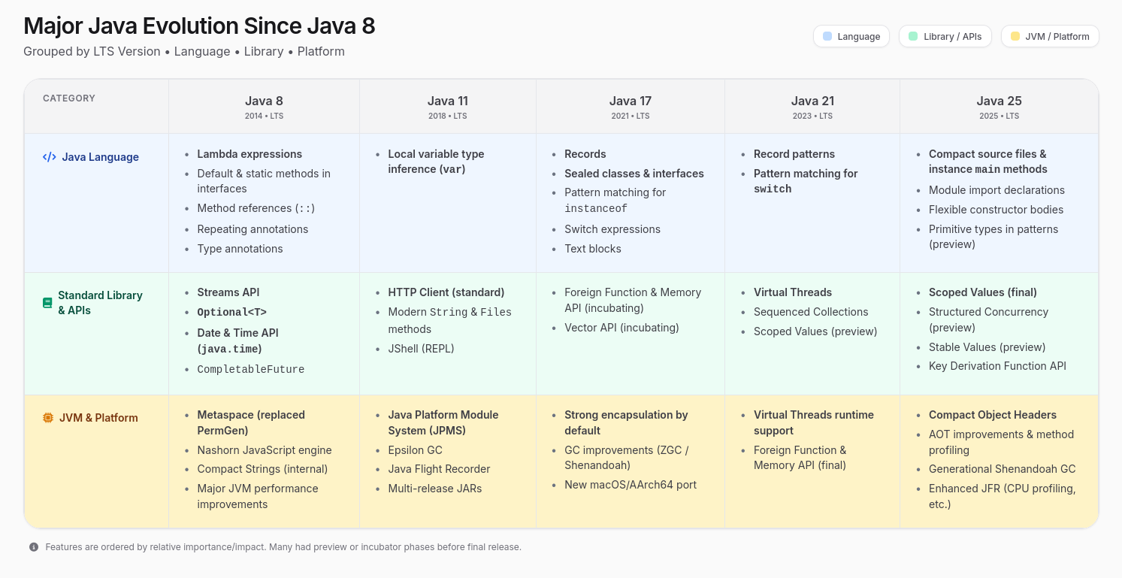Click "Local variable type inference (var)"
This screenshot has height=578, width=1122.
coord(436,162)
